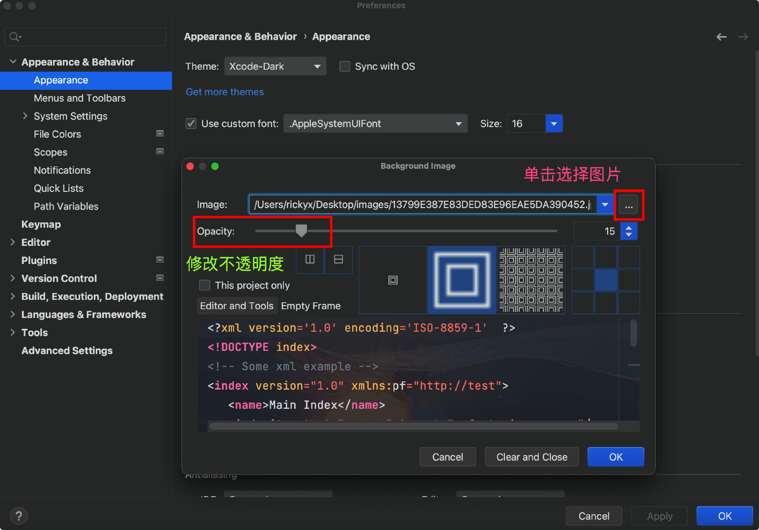Click the opacity value field showing 15
This screenshot has height=530, width=759.
point(597,231)
